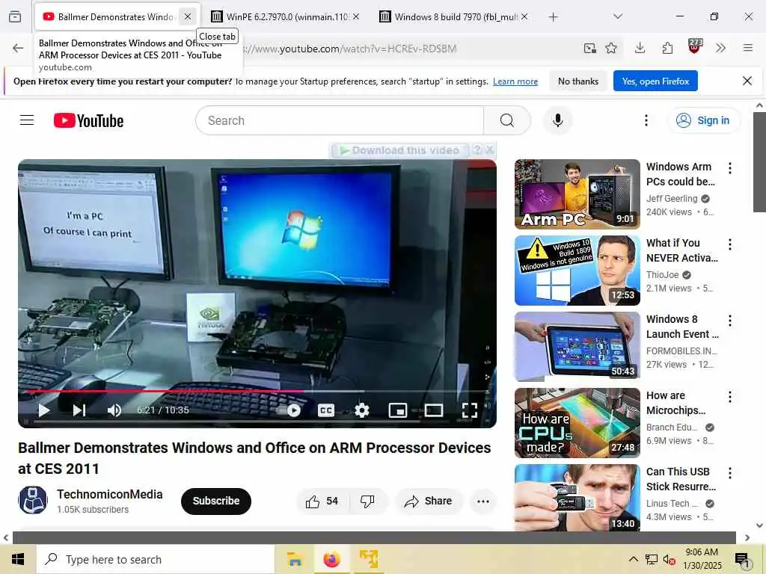Expand the list all tabs dropdown
Screen dimensions: 766x574
coord(617,16)
